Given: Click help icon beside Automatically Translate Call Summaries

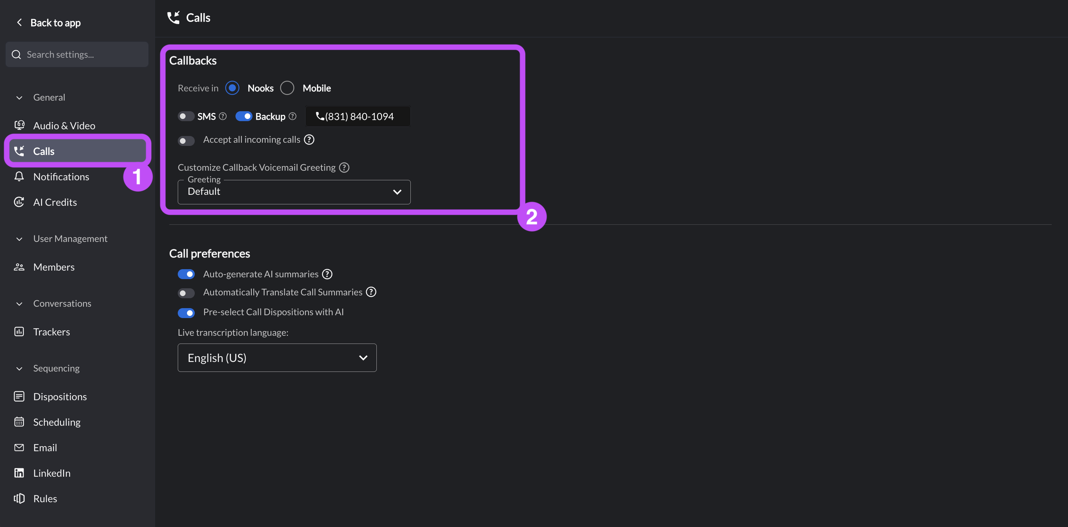Looking at the screenshot, I should click(x=371, y=292).
